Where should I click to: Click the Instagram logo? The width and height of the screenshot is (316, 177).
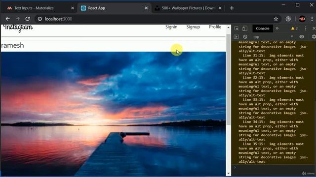(x=18, y=28)
